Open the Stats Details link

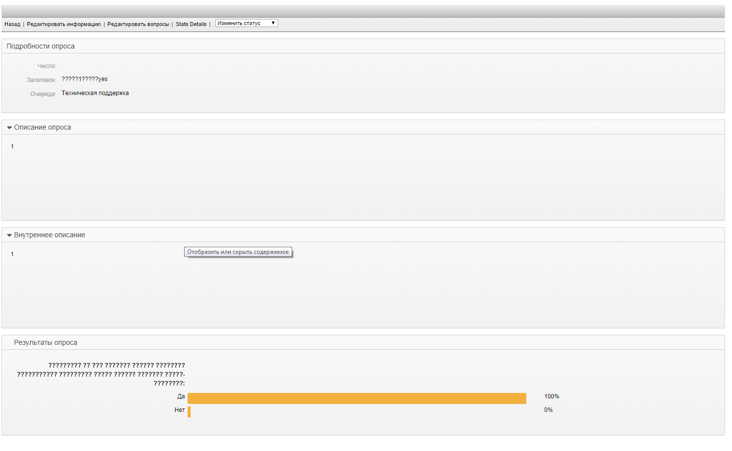pyautogui.click(x=191, y=24)
